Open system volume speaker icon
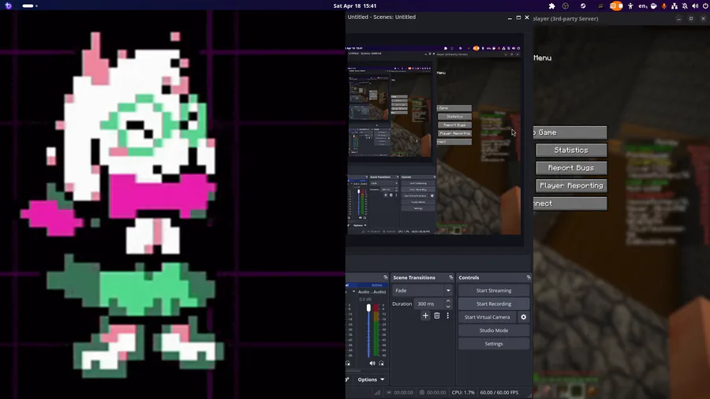The height and width of the screenshot is (399, 710). point(695,6)
